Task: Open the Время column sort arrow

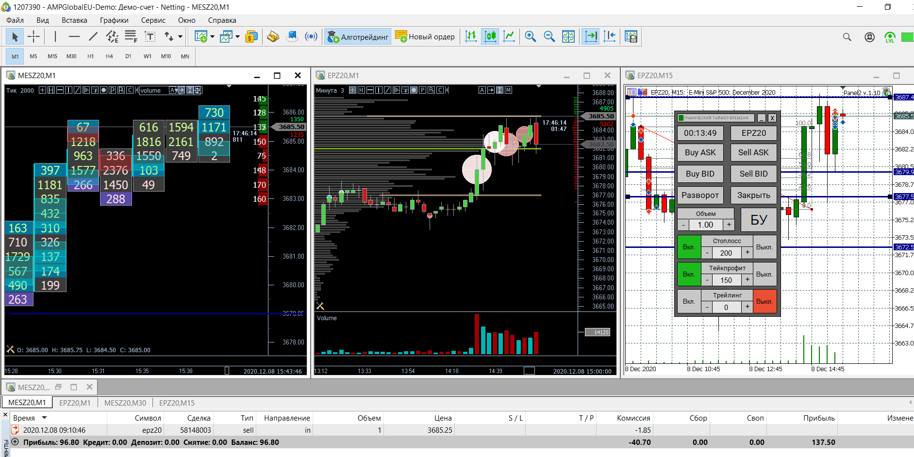Action: tap(44, 418)
